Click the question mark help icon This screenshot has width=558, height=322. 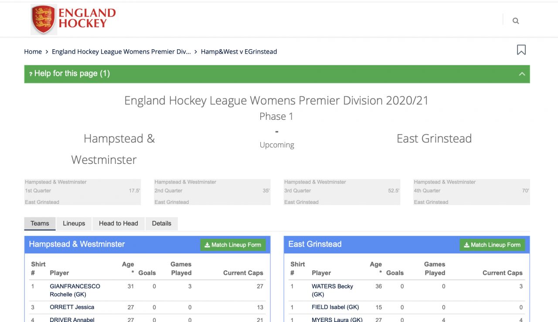(x=31, y=74)
